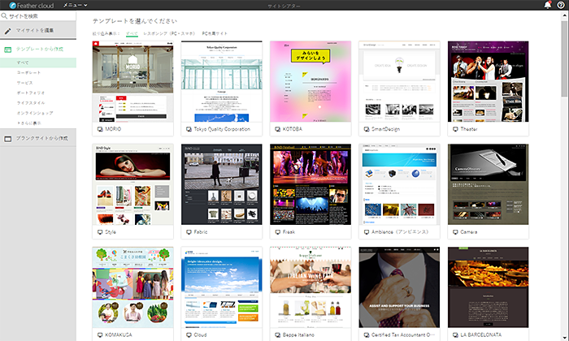Viewport: 569px width, 341px height.
Task: Click device icon beside MORIO label
Action: [x=100, y=129]
